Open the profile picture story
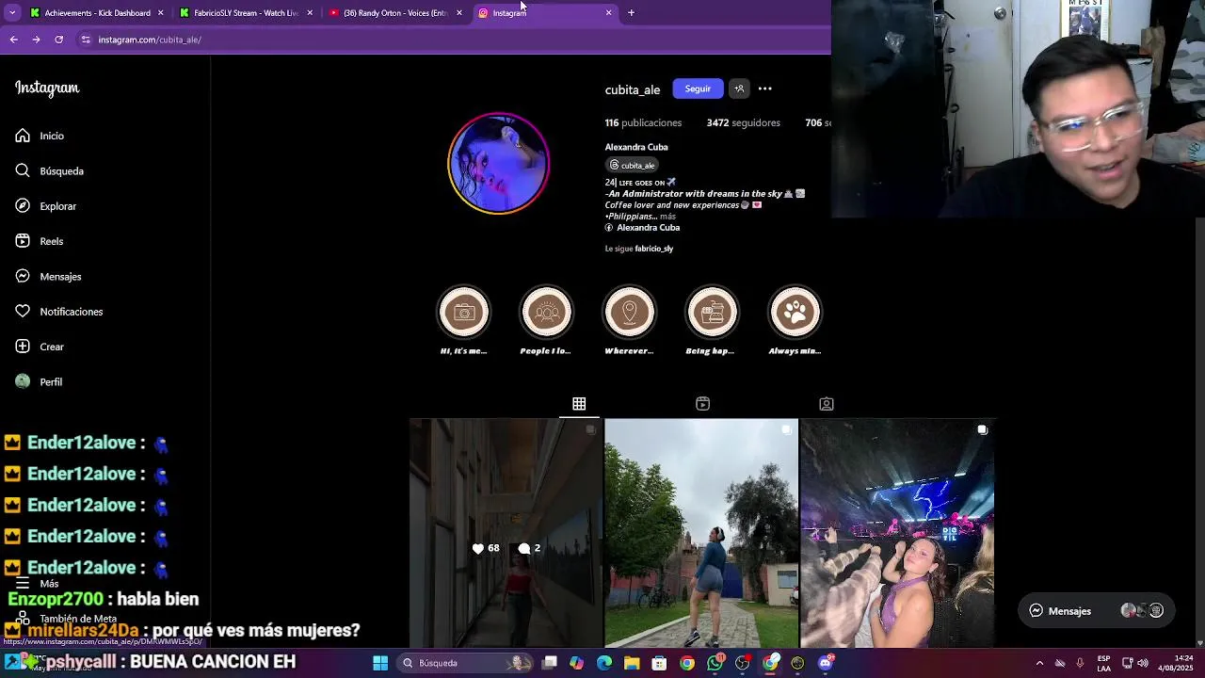1205x678 pixels. point(498,164)
